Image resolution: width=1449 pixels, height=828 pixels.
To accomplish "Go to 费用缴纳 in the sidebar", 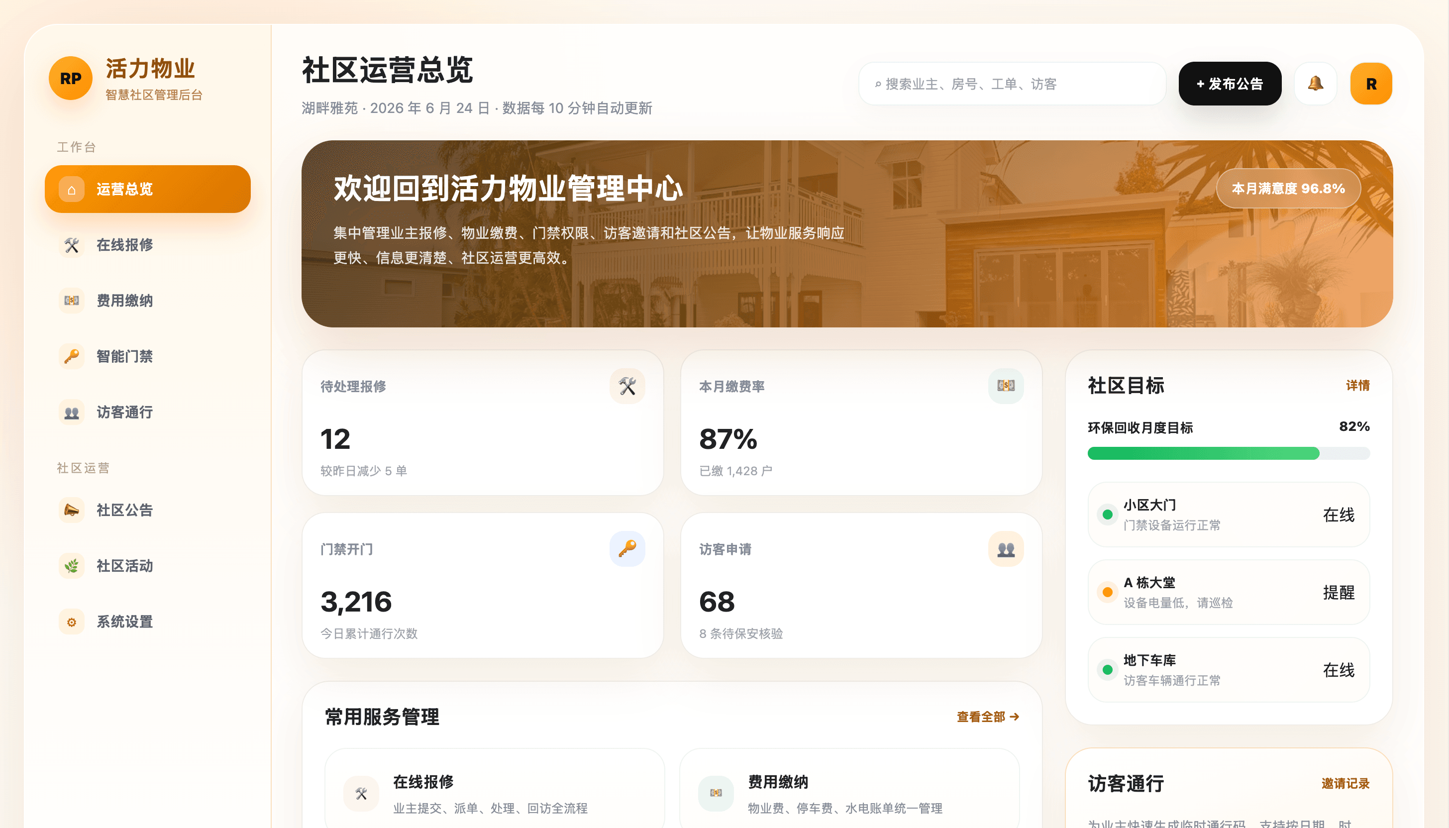I will click(148, 301).
